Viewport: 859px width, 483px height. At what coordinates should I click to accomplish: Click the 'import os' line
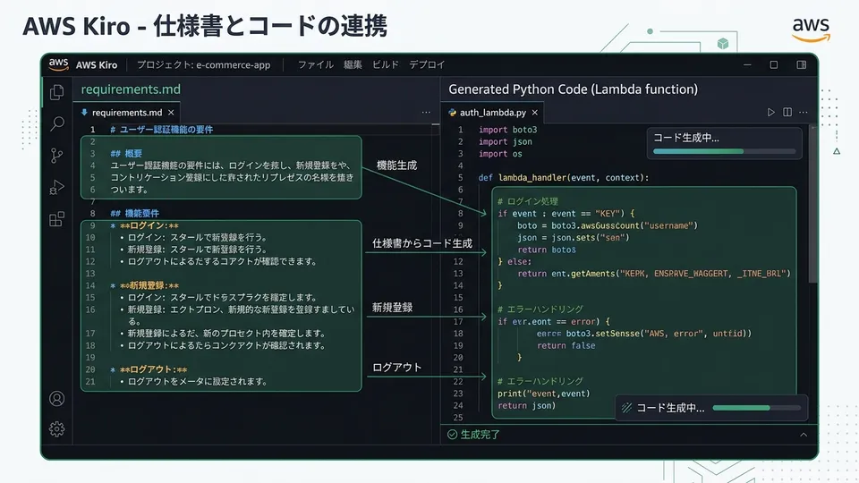click(x=500, y=154)
